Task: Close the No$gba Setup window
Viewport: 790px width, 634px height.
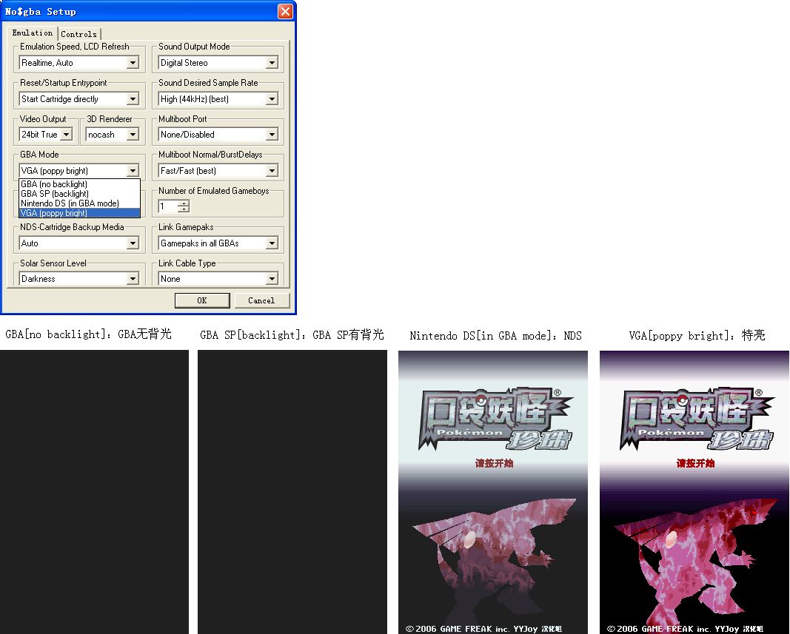Action: pyautogui.click(x=285, y=11)
